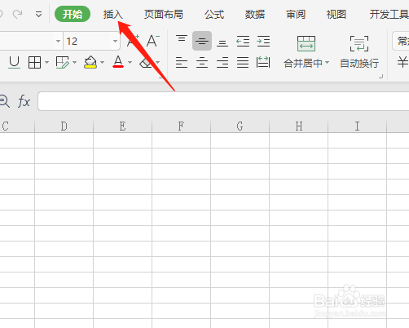Viewport: 409px width, 328px height.
Task: Justify text alignment
Action: [x=243, y=63]
